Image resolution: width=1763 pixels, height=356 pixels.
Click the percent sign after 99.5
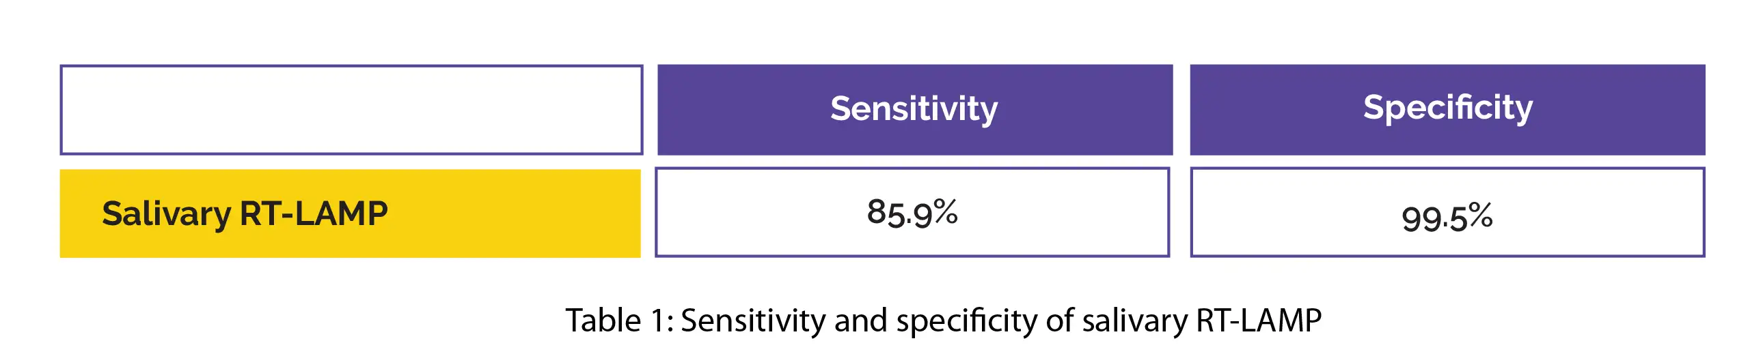(1479, 216)
